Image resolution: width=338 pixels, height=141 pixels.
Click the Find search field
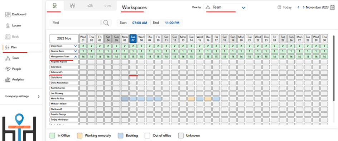tap(75, 23)
